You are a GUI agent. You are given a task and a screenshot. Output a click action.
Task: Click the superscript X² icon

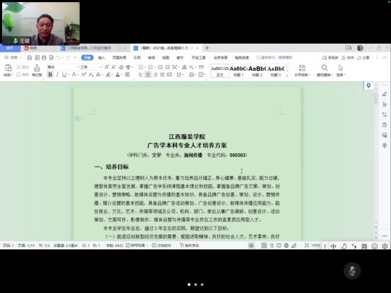[83, 74]
